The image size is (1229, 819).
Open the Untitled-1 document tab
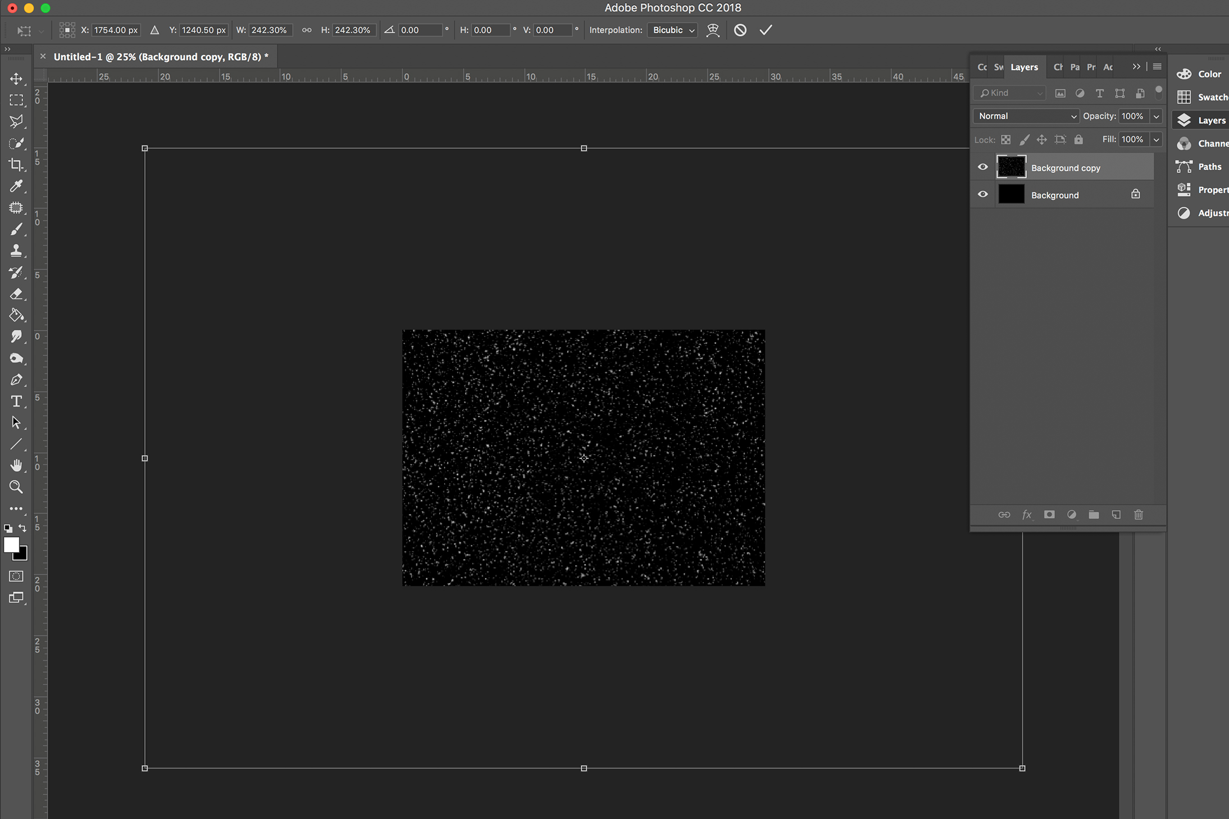[161, 57]
